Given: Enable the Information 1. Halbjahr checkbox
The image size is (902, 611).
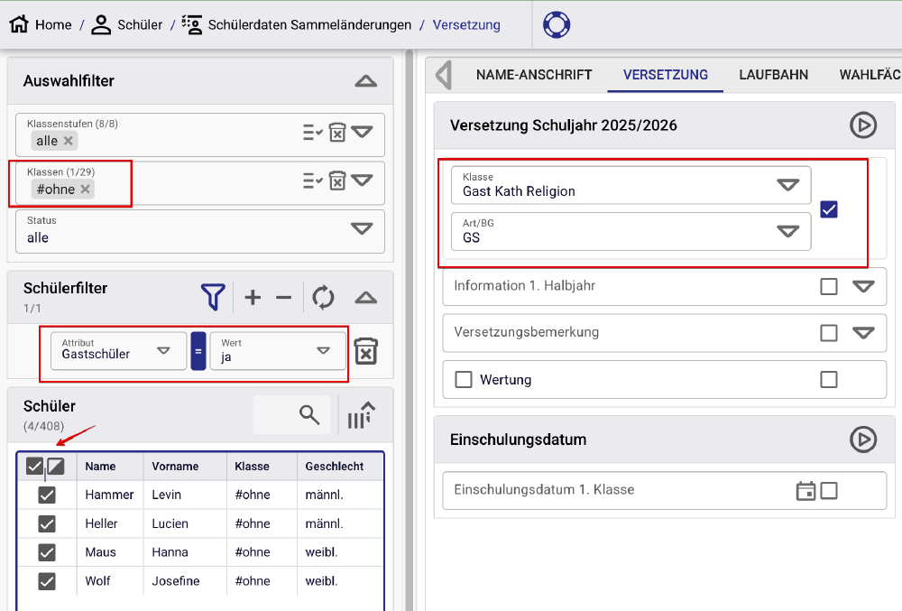Looking at the screenshot, I should [x=829, y=286].
